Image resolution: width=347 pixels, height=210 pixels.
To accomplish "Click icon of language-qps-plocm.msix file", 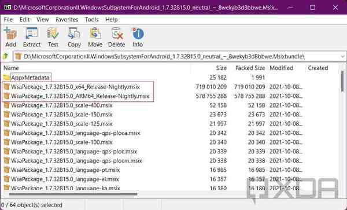I will tap(7, 161).
